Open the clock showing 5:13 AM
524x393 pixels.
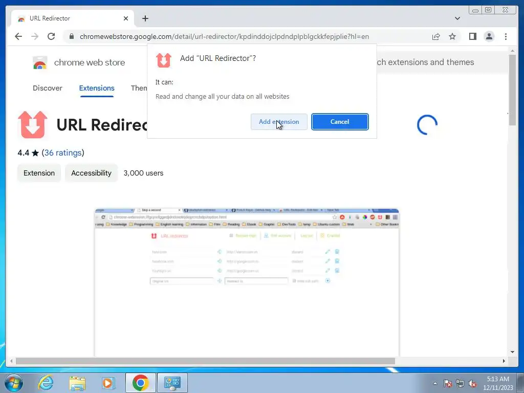point(497,383)
